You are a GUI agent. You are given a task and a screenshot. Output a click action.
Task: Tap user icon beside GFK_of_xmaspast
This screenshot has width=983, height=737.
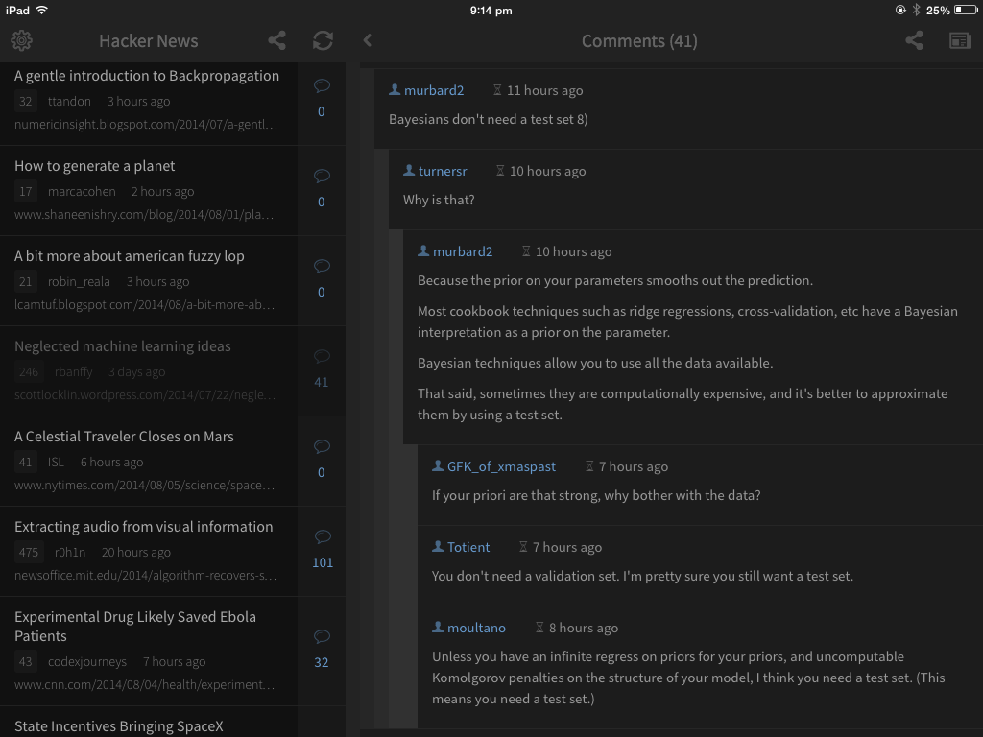coord(438,465)
